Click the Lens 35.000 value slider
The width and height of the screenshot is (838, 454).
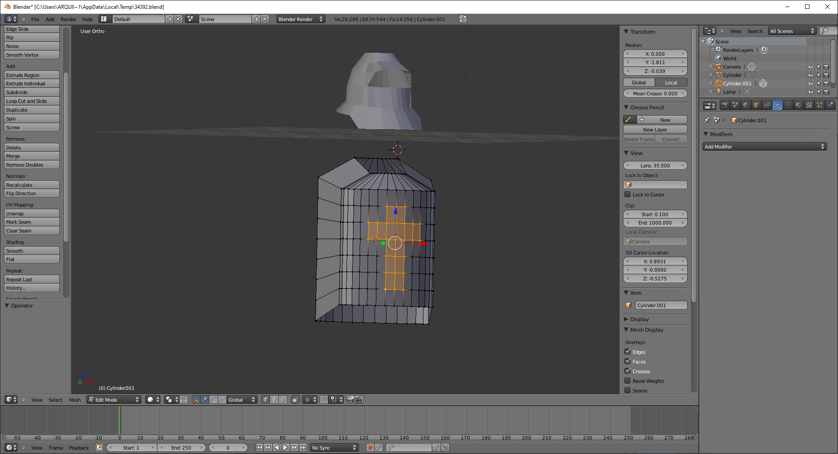(655, 166)
